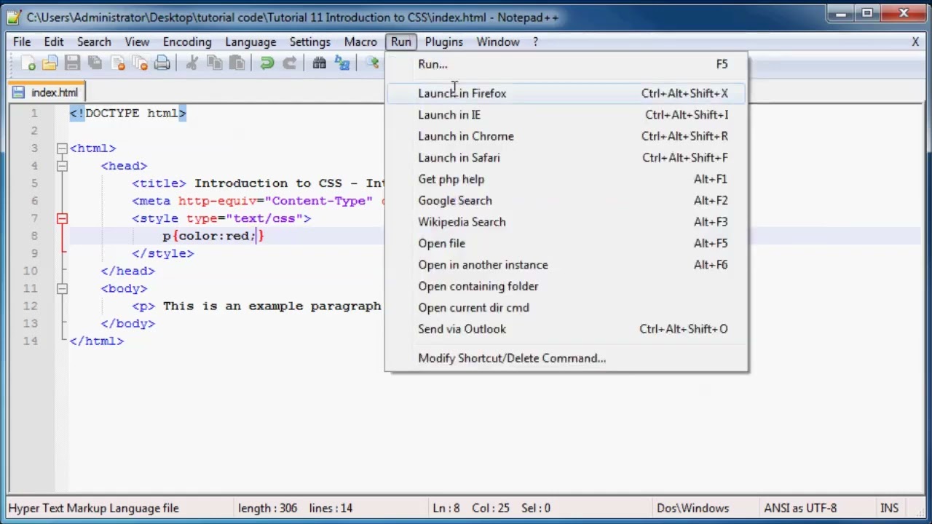Viewport: 932px width, 524px height.
Task: Choose Open current dir cmd
Action: point(566,308)
